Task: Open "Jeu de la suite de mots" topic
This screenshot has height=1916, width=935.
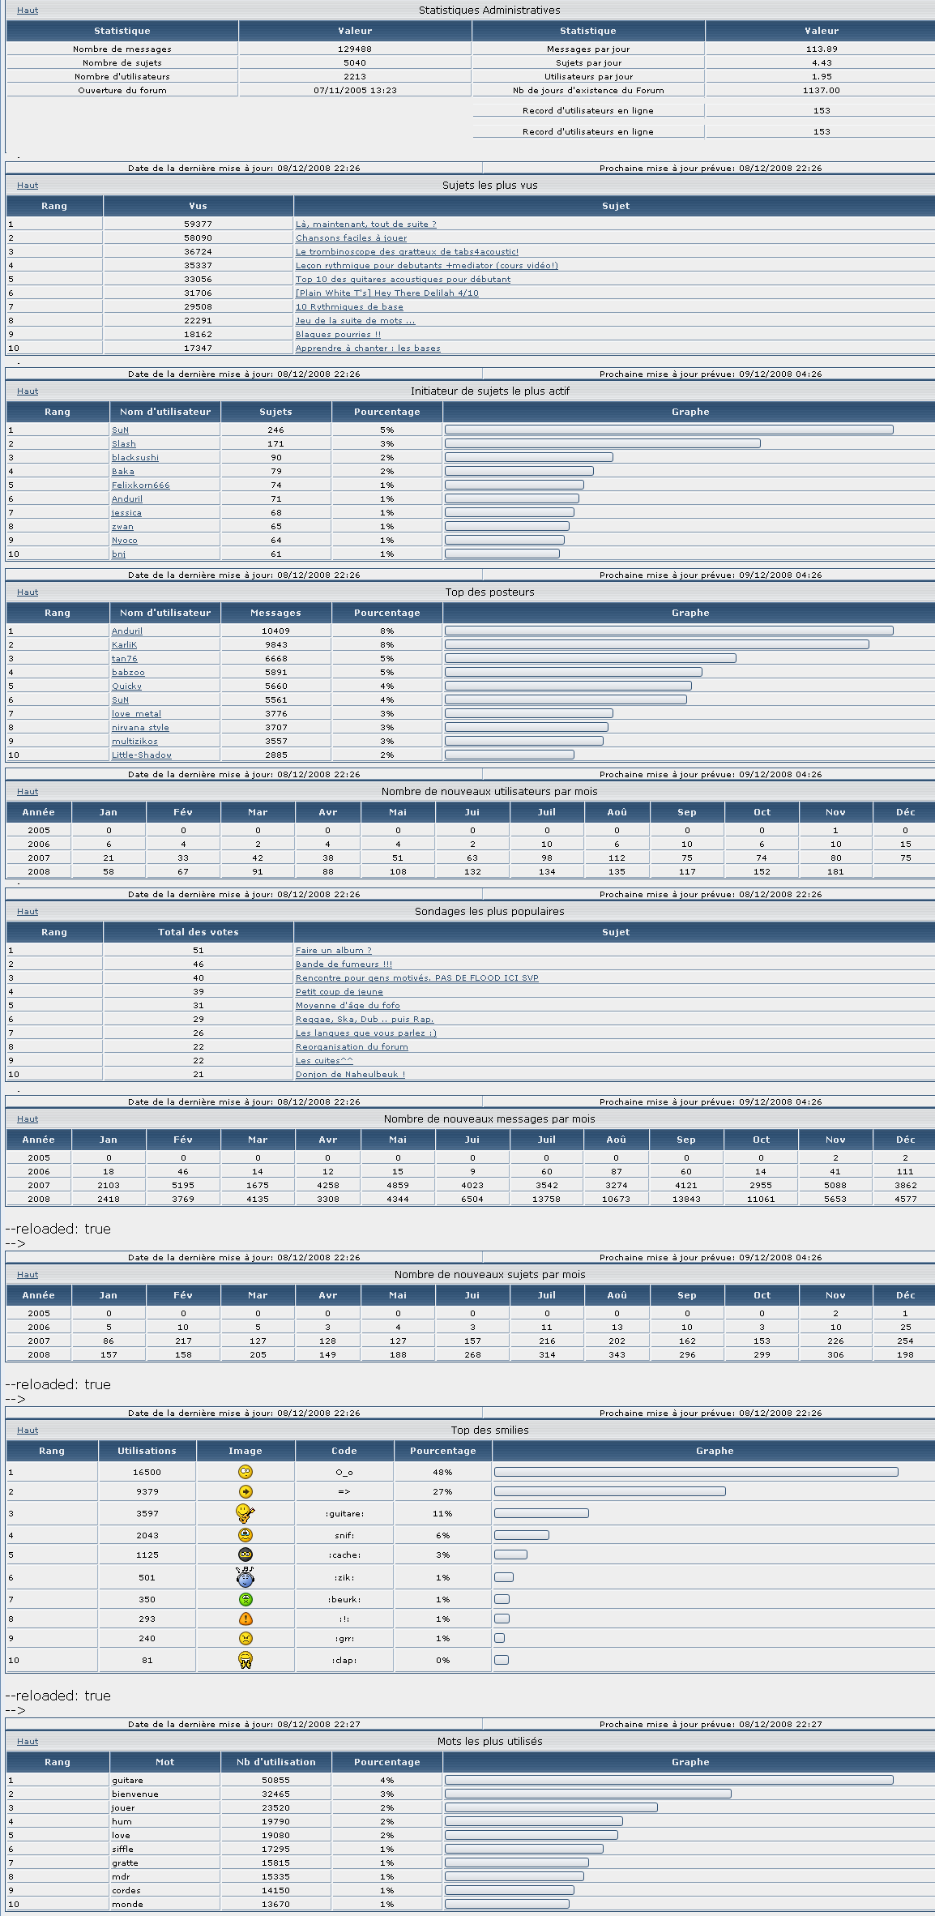Action: [x=355, y=321]
